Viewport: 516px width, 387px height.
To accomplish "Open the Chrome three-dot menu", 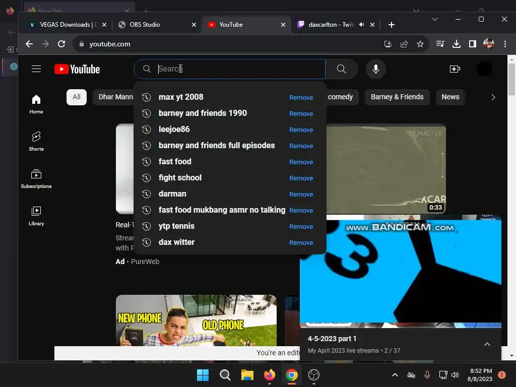I will [505, 44].
